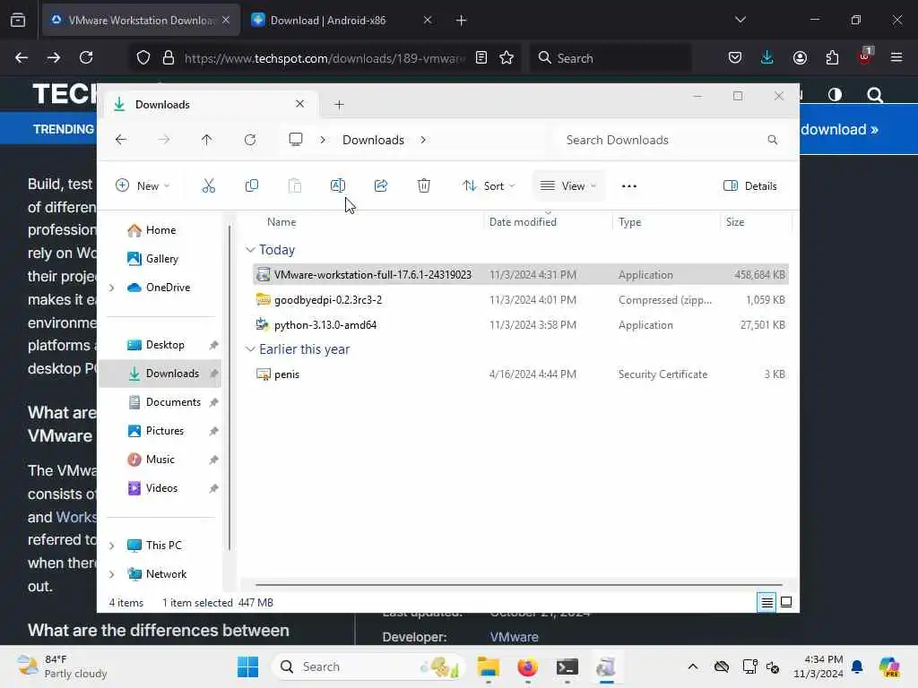918x688 pixels.
Task: Click the Cut icon in Explorer toolbar
Action: (x=208, y=186)
